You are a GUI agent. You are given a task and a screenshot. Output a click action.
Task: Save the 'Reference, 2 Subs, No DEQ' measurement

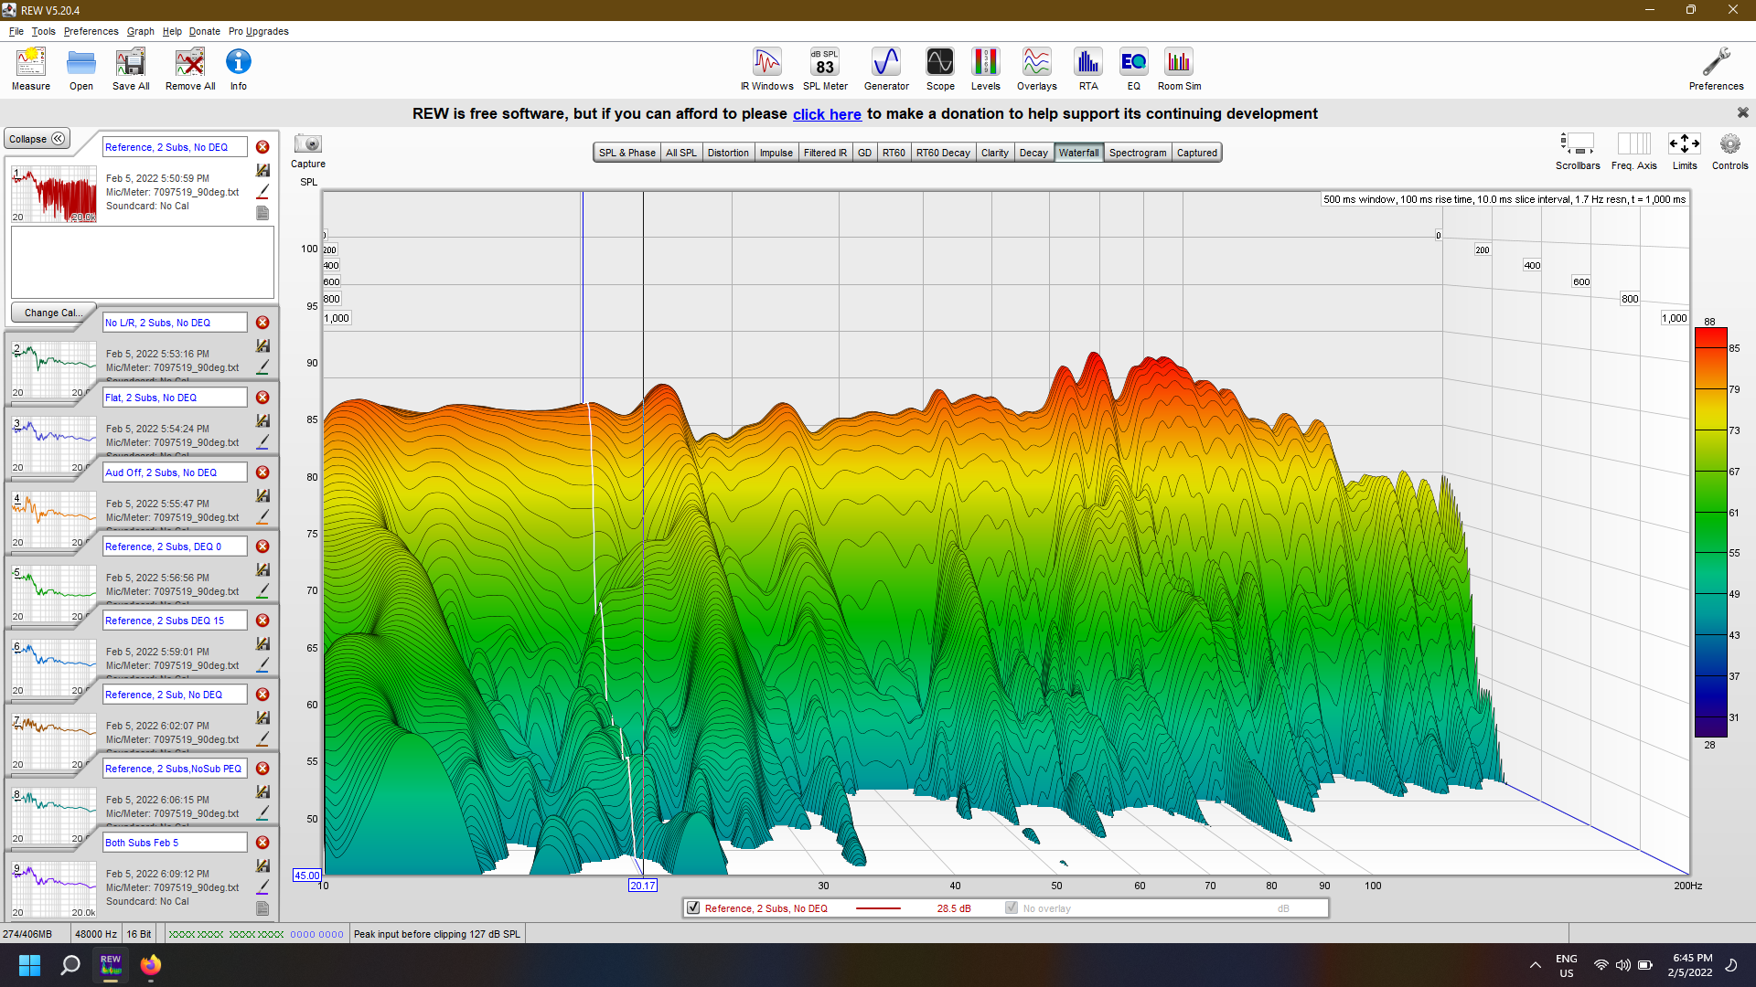[262, 171]
